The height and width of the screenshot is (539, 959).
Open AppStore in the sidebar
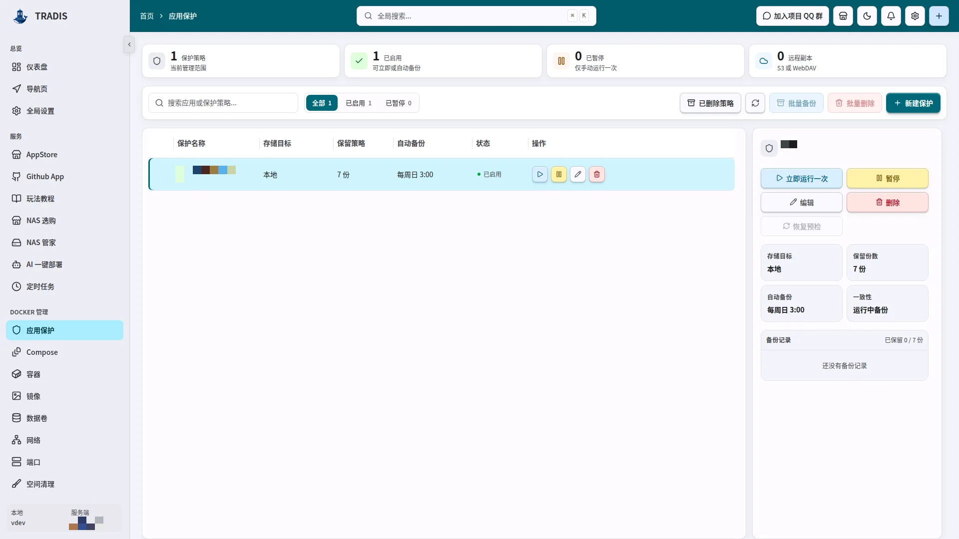pos(65,155)
